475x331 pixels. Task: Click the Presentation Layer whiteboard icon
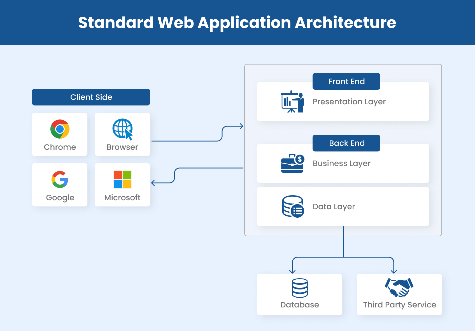(292, 102)
